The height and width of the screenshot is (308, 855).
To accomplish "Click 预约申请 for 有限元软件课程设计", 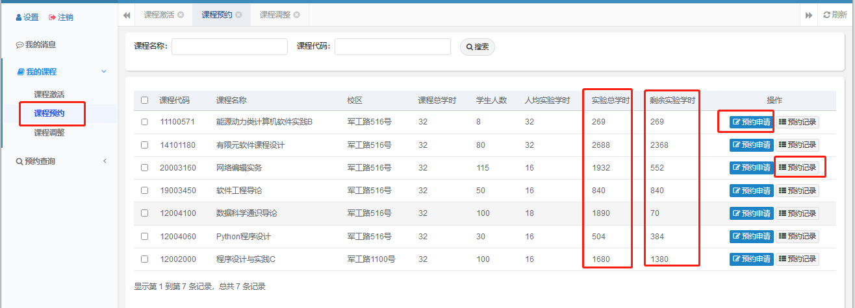I will [x=751, y=145].
